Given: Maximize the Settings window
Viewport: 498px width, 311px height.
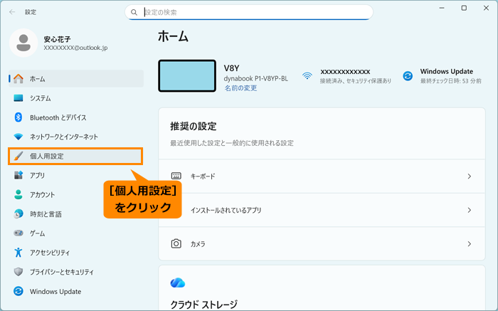Looking at the screenshot, I should point(464,8).
